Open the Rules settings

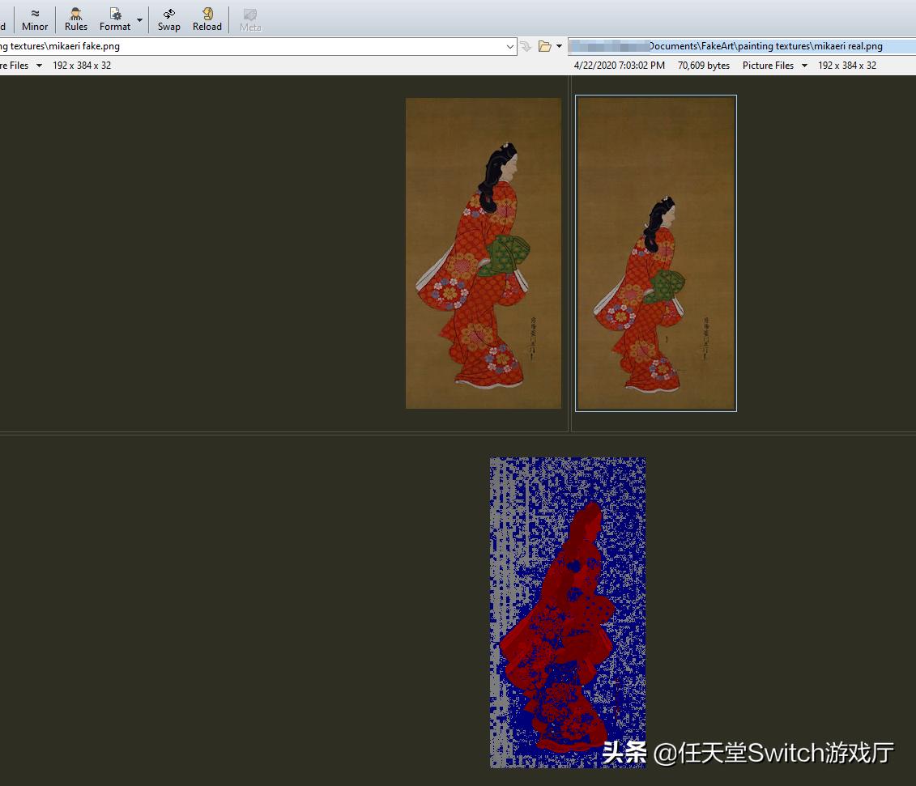pos(76,19)
